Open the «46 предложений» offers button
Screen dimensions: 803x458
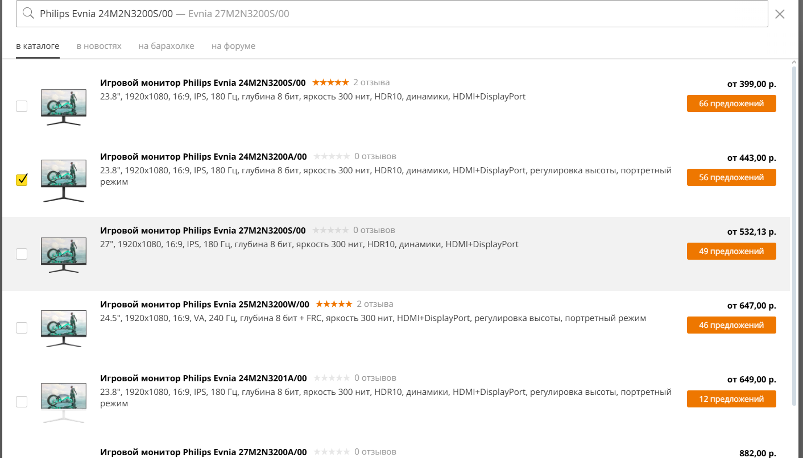point(731,325)
